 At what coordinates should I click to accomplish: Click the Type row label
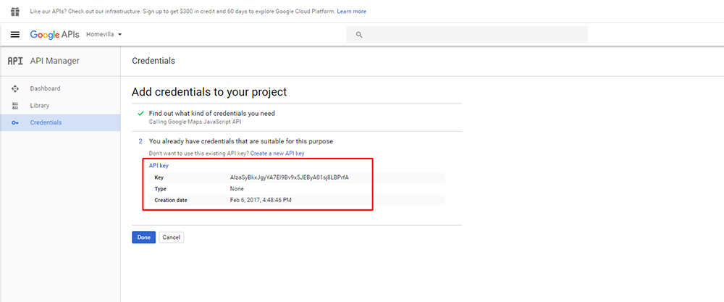tap(160, 189)
